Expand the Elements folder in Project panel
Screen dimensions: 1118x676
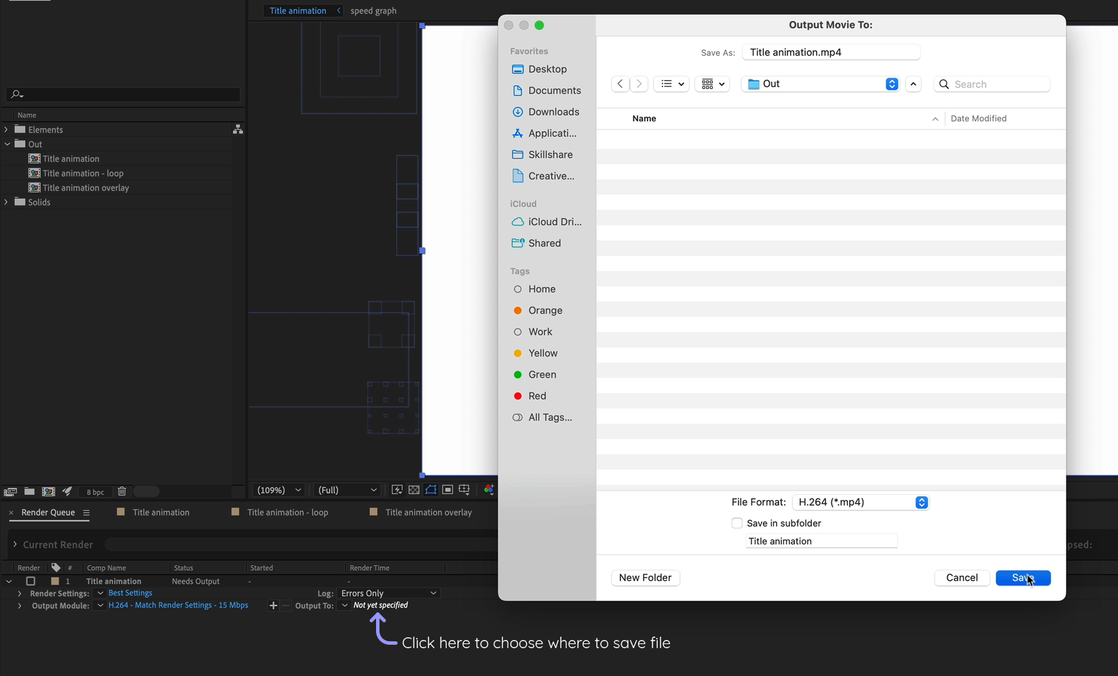click(x=6, y=129)
